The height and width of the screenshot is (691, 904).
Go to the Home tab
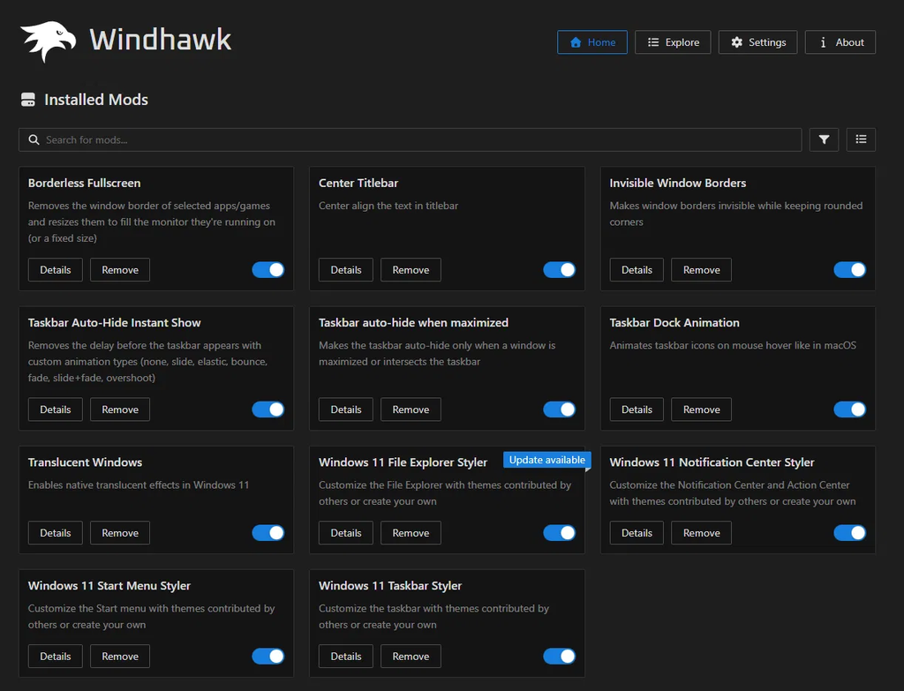(592, 42)
